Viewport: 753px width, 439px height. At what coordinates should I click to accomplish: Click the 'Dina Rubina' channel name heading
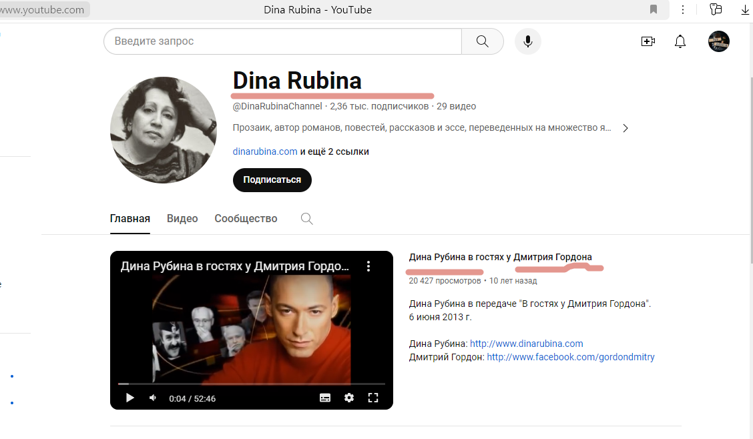[297, 81]
